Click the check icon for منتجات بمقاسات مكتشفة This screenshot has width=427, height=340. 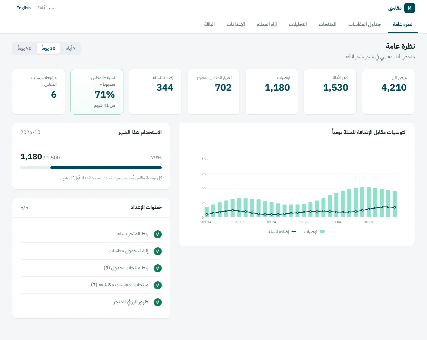click(x=158, y=285)
